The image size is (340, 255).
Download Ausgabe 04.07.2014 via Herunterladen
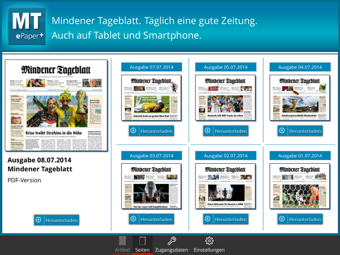coord(300,131)
